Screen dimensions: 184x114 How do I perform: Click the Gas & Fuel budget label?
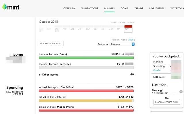tap(56, 87)
